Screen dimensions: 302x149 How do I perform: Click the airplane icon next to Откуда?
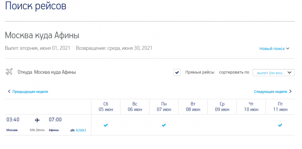point(9,72)
